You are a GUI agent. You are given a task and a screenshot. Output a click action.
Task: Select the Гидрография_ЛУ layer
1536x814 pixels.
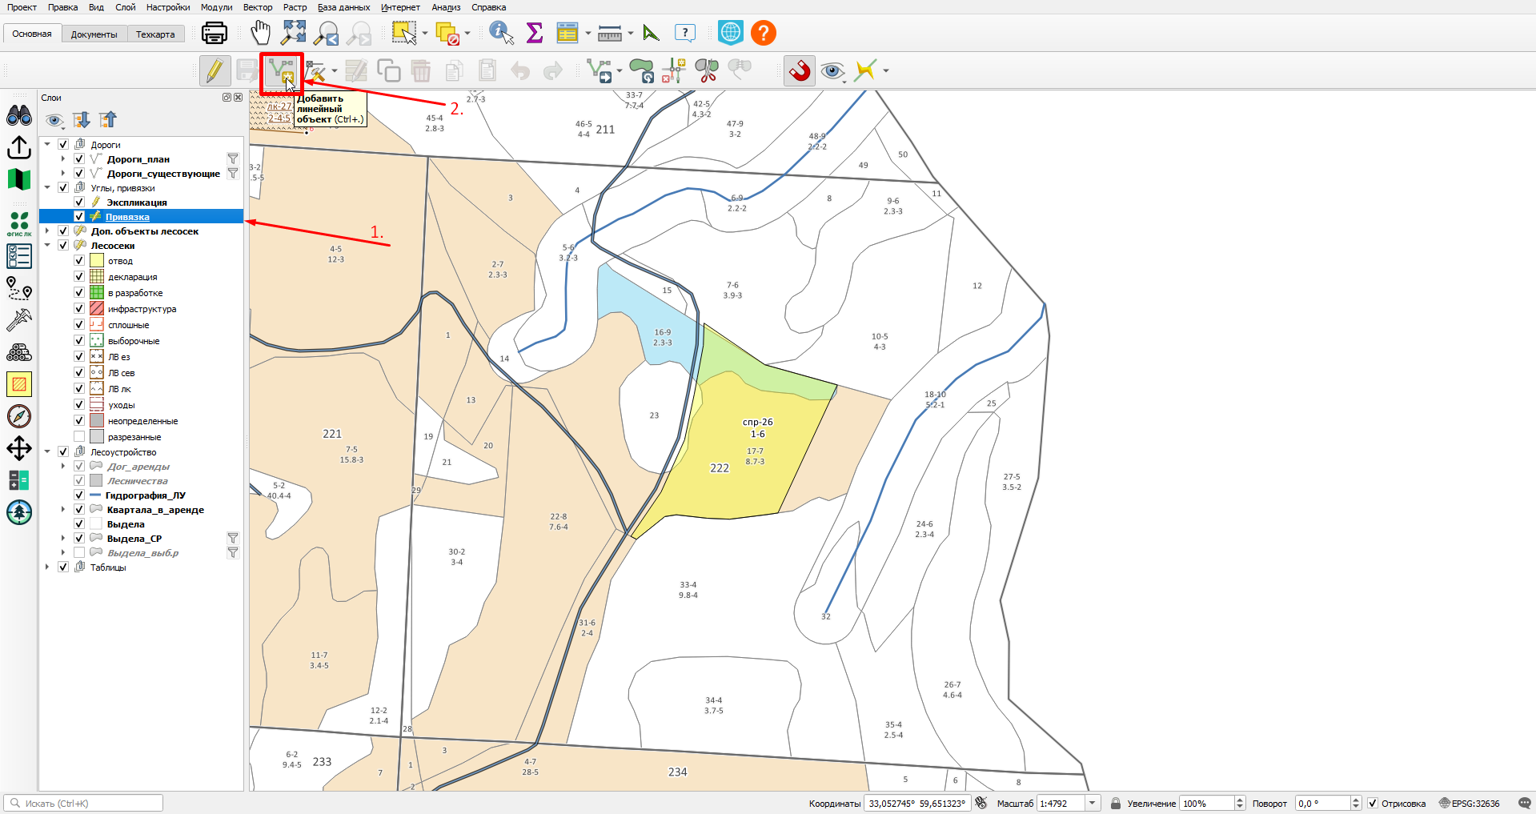point(145,495)
